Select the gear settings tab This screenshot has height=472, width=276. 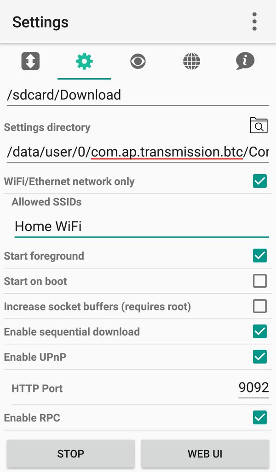click(84, 61)
